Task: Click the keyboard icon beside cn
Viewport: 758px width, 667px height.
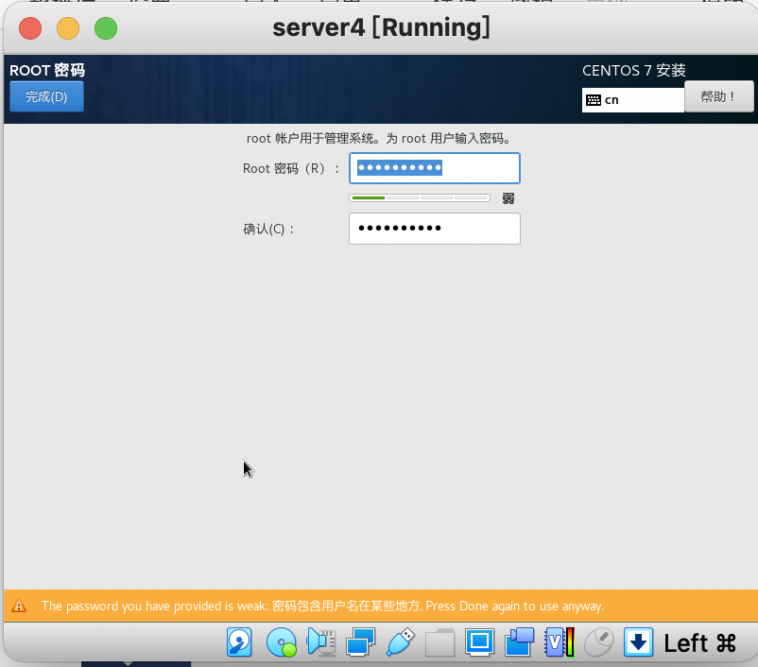Action: (594, 100)
